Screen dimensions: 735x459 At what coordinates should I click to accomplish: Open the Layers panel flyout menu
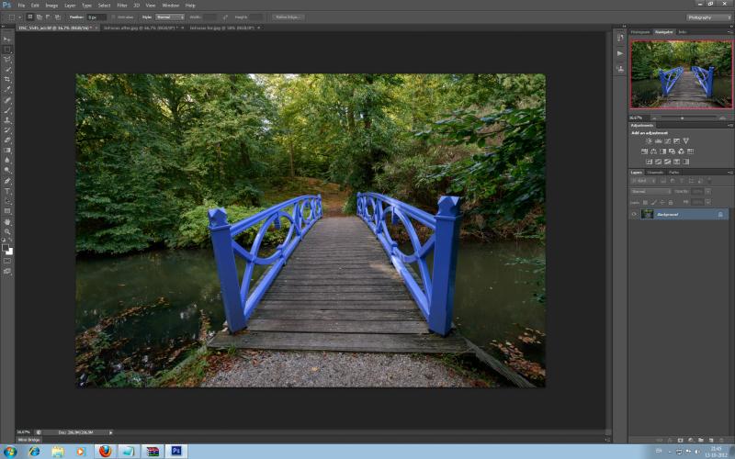click(x=729, y=173)
